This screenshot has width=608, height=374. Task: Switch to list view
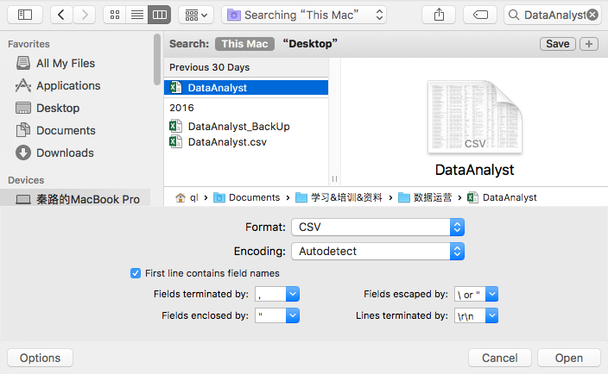pos(137,15)
